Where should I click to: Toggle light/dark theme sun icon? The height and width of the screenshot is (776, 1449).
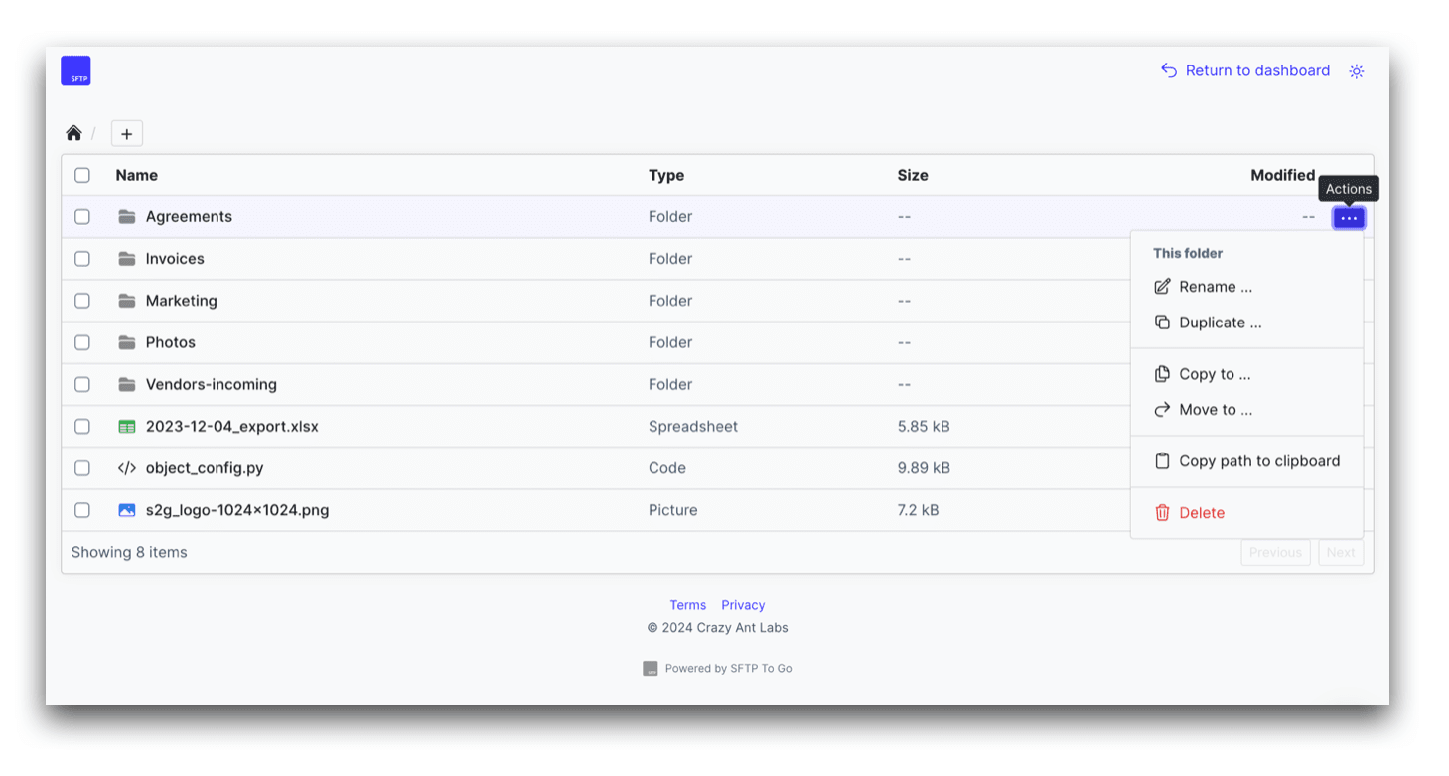(x=1357, y=71)
